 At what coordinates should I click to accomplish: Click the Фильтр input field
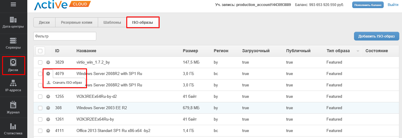coord(64,36)
